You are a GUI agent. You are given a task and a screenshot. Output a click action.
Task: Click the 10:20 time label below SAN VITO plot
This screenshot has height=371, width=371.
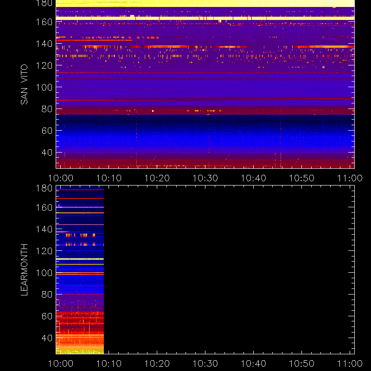tap(157, 178)
